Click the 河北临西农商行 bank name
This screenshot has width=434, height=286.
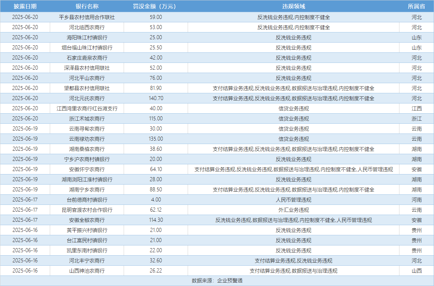pos(87,27)
